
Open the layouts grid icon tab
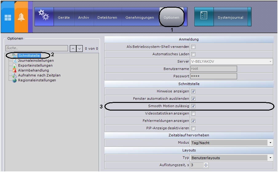pyautogui.click(x=8, y=18)
